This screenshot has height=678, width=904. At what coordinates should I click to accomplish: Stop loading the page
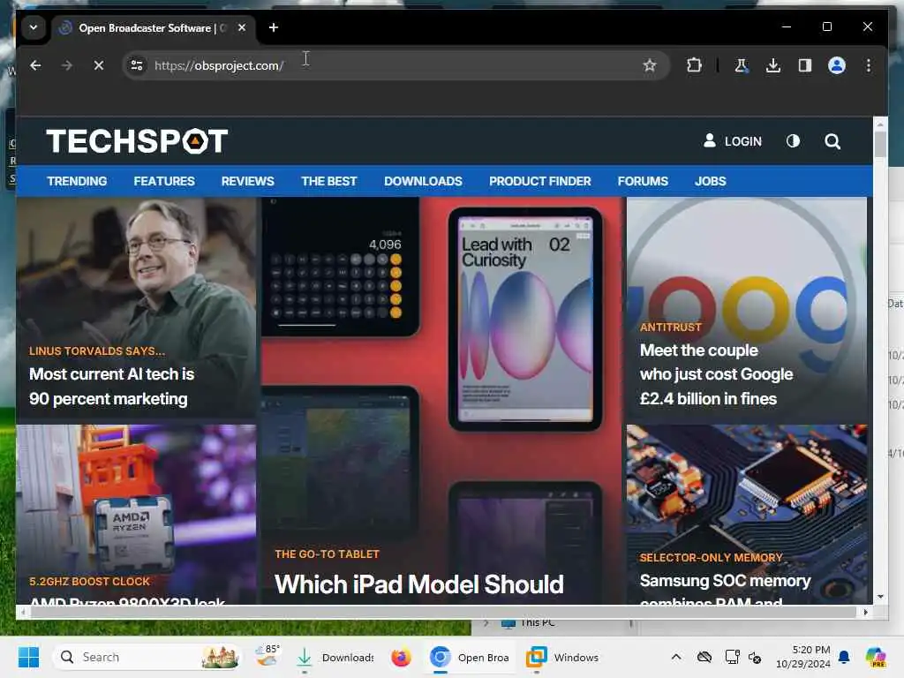click(99, 65)
